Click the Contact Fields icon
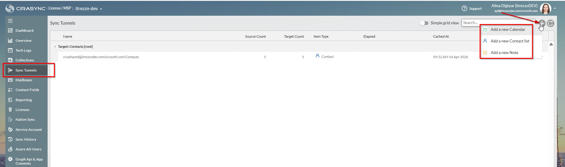 10,90
